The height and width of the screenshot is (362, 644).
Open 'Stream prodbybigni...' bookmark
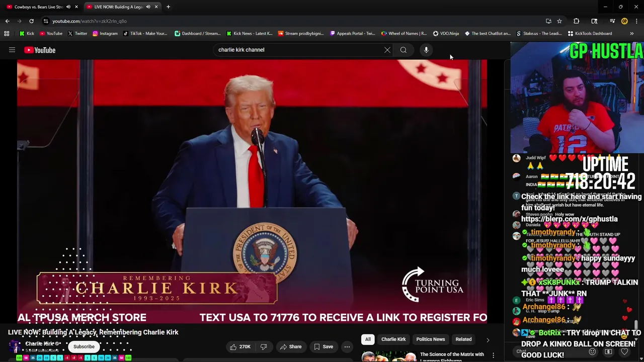(x=301, y=33)
